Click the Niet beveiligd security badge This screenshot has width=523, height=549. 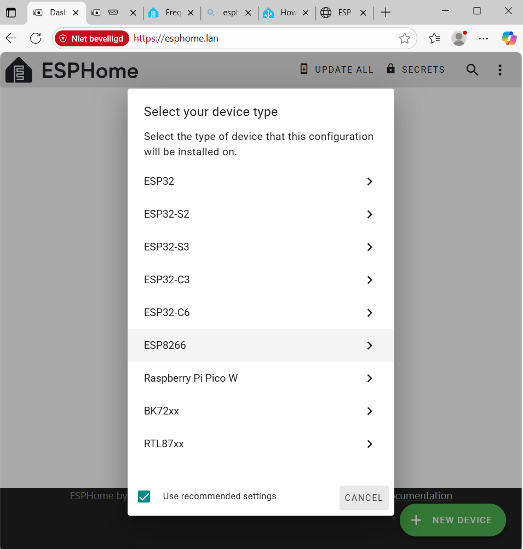[91, 38]
